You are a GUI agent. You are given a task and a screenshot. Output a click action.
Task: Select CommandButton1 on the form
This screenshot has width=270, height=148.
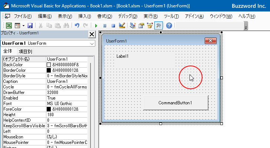[x=176, y=103]
